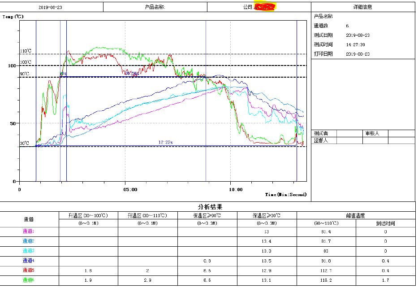Click the 审核人 signature field
This screenshot has width=418, height=288.
(372, 133)
